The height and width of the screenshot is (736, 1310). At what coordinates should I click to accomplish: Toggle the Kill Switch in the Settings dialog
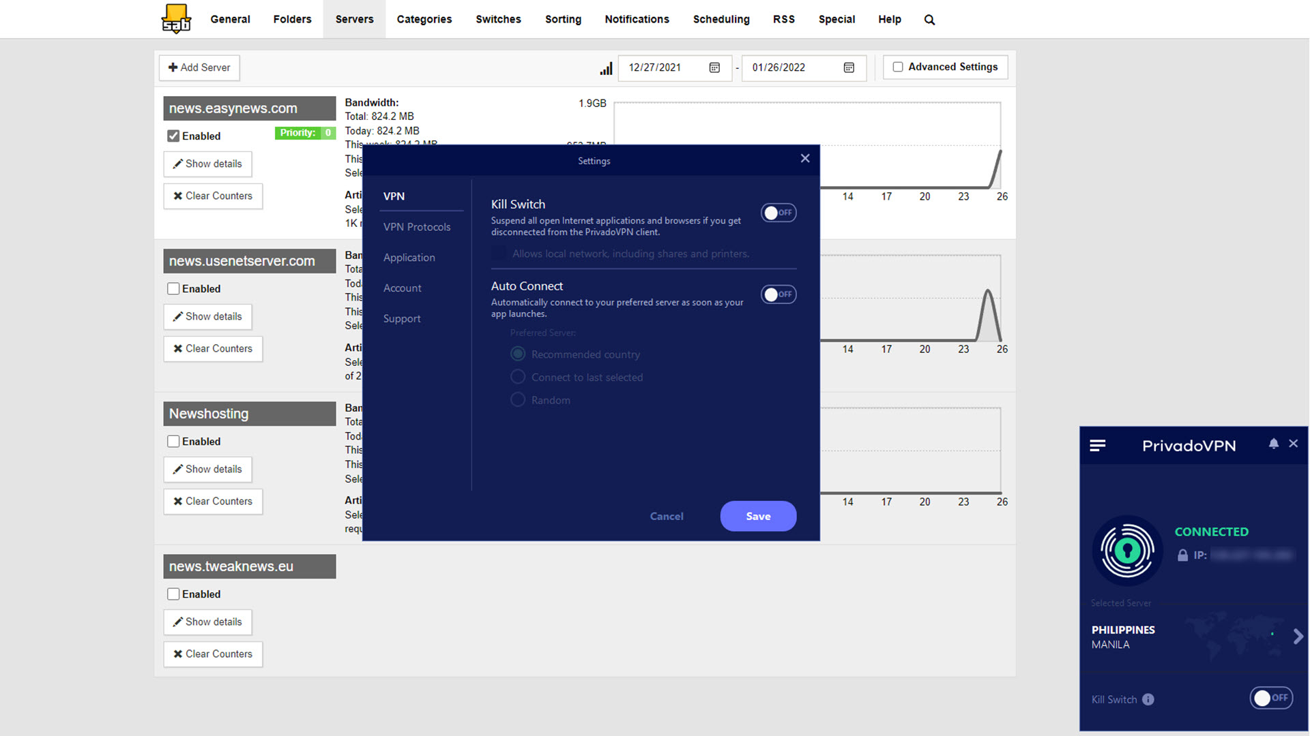[x=778, y=213]
